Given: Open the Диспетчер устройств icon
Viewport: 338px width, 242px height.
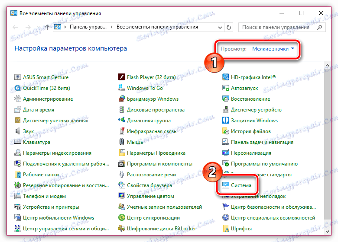Looking at the screenshot, I should pos(225,110).
